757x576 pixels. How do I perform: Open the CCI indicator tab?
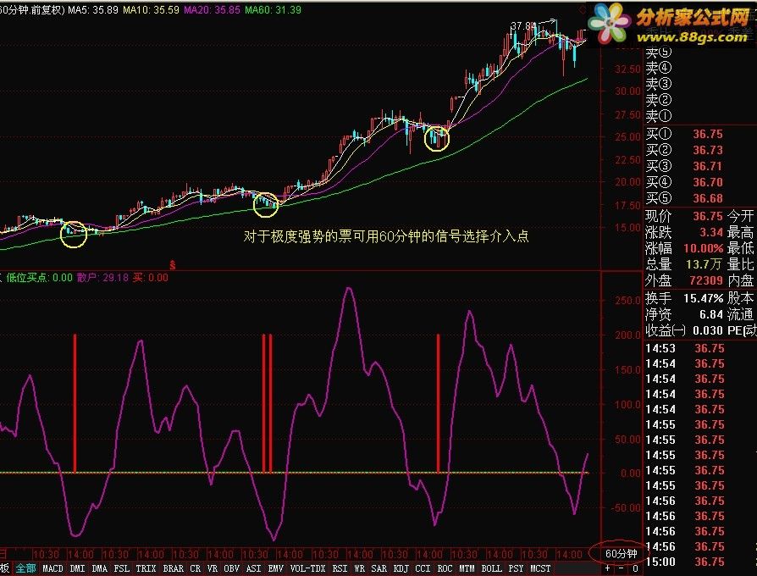click(423, 568)
